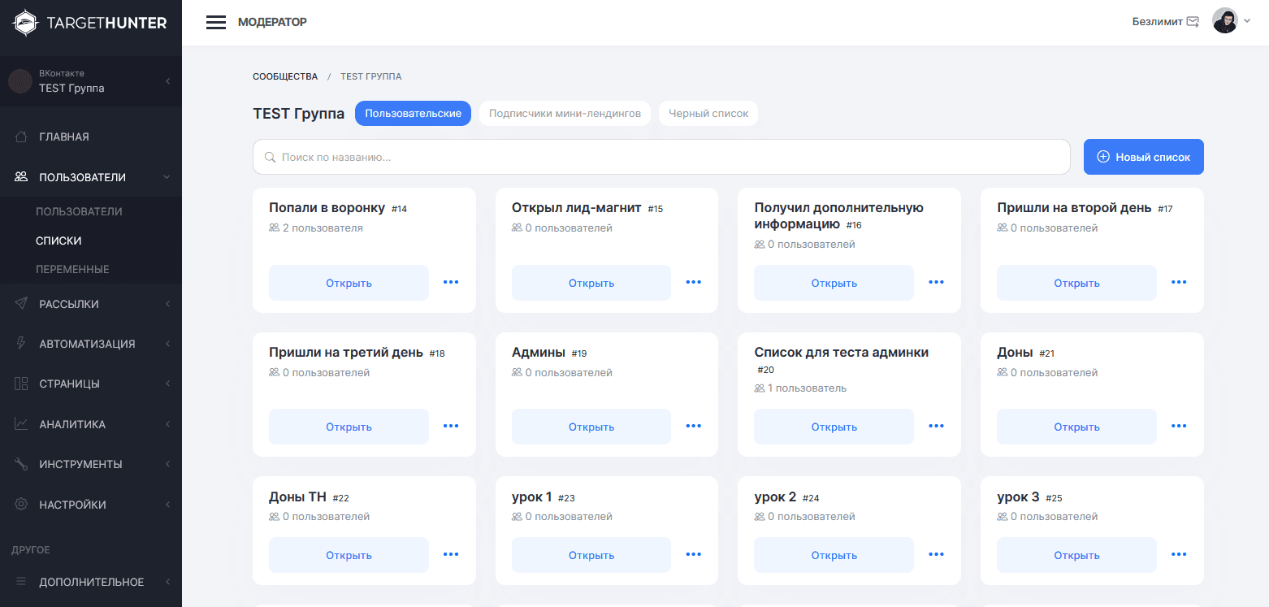This screenshot has width=1269, height=607.
Task: Click the Инструменты wrench icon
Action: pyautogui.click(x=22, y=464)
